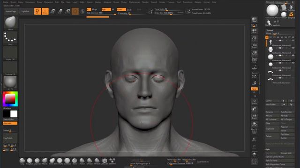
Task: Click the Delete subtool button
Action: pyautogui.click(x=272, y=136)
